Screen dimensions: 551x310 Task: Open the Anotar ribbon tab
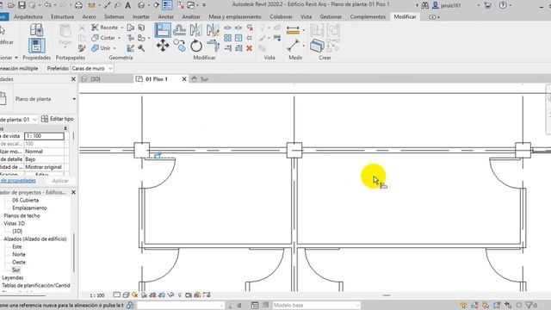165,16
